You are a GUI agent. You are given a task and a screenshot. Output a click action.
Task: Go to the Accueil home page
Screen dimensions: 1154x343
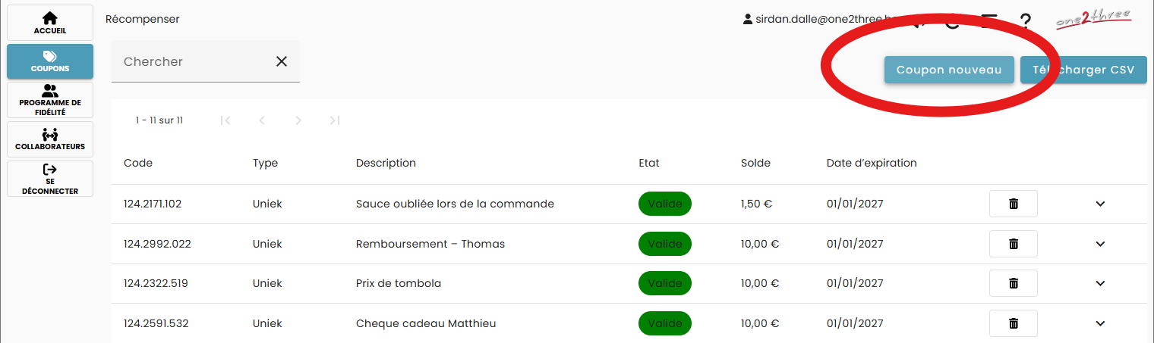tap(50, 23)
